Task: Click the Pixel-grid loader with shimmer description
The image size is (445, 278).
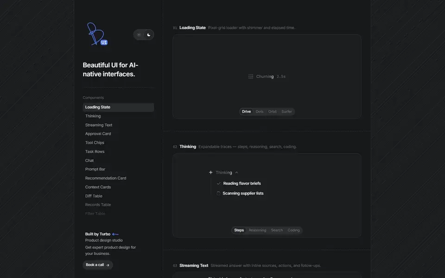Action: pos(251,28)
